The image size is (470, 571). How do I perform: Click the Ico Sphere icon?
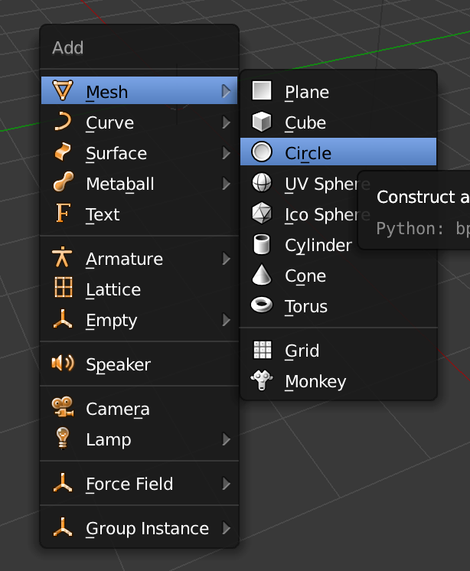263,214
